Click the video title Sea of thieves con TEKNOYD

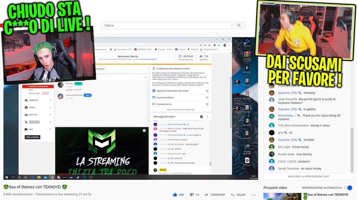point(35,187)
